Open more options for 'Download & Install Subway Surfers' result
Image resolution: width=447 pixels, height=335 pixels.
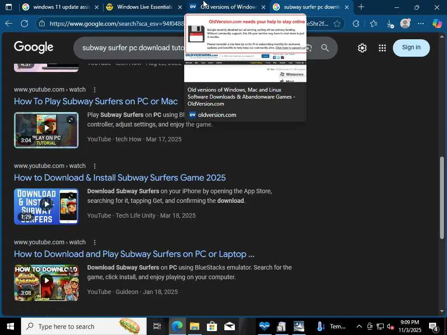coord(95,166)
